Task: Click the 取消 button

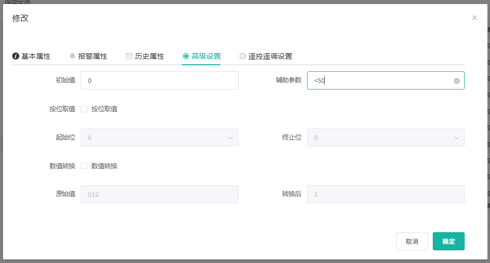Action: click(412, 241)
